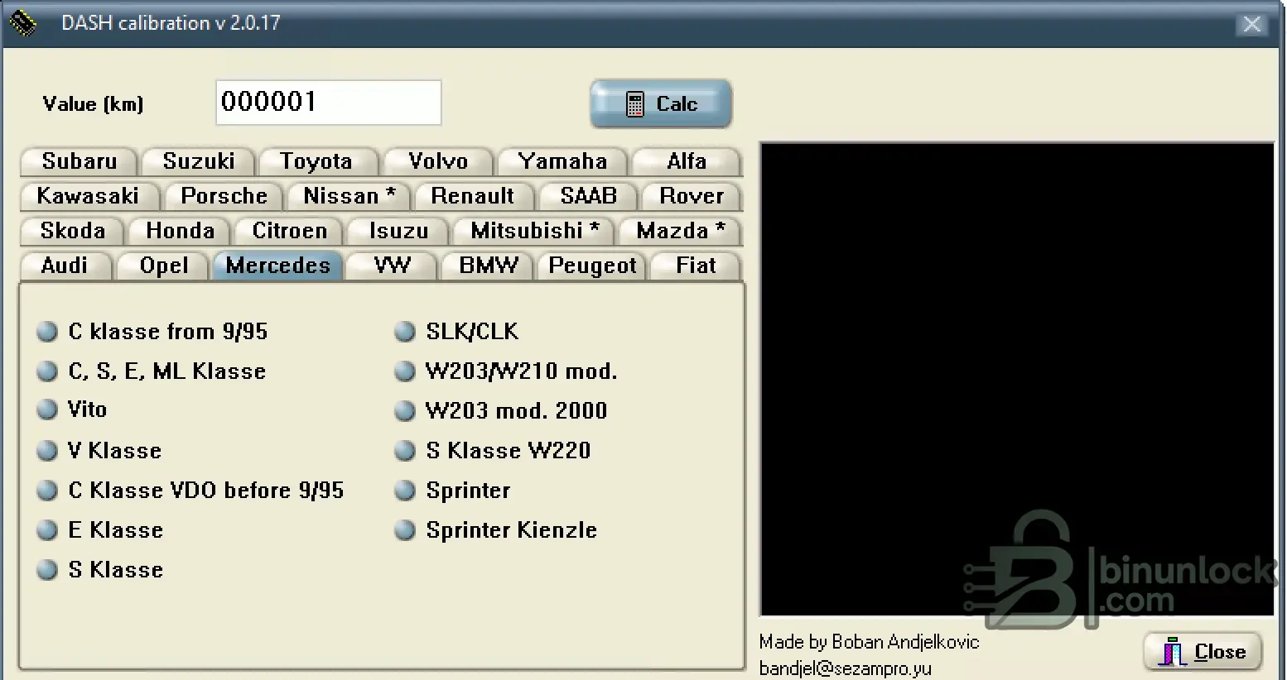Pick the S Klasse option

[x=47, y=570]
